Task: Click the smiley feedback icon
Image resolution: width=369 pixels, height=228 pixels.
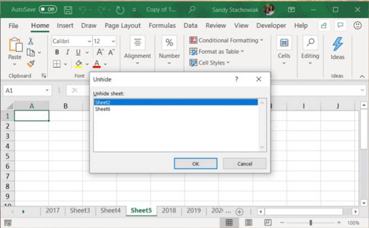Action: click(x=357, y=25)
